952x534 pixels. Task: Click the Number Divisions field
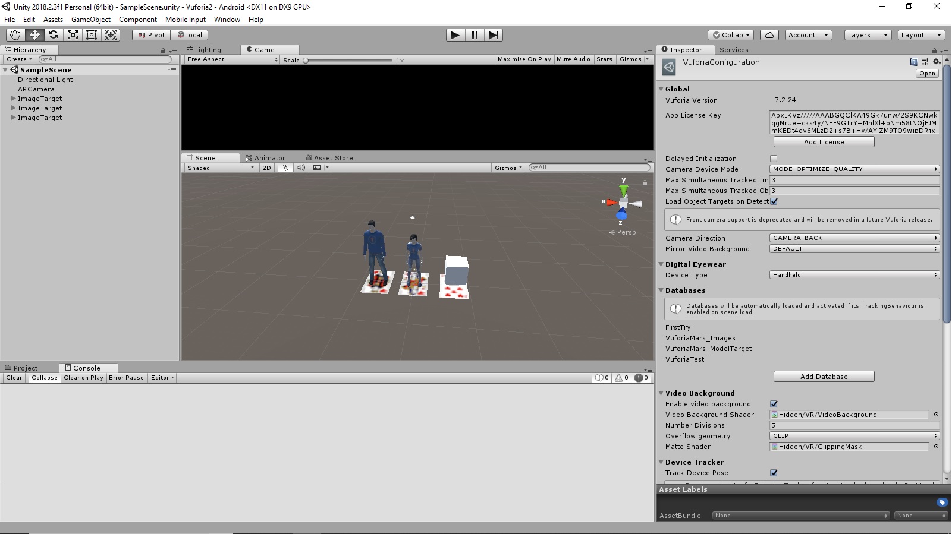tap(854, 425)
